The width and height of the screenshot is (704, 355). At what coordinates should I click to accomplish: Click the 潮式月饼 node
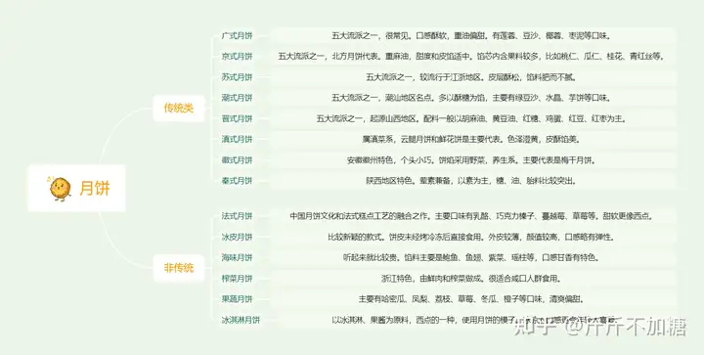pyautogui.click(x=237, y=98)
